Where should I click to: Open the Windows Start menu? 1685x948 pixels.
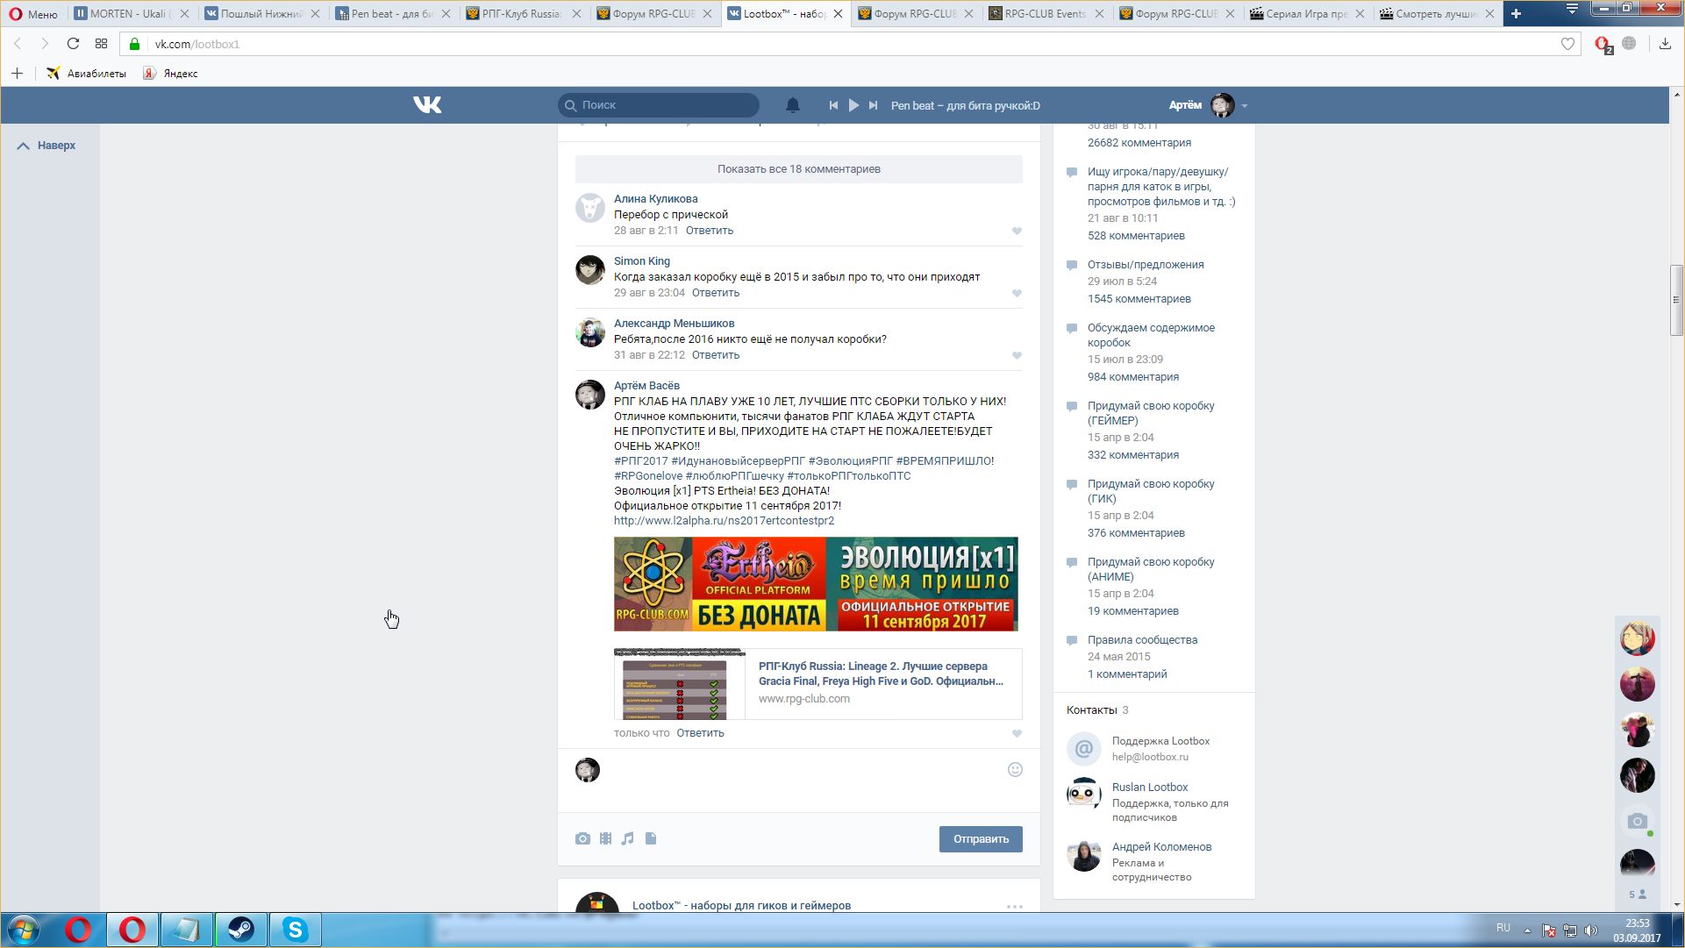[24, 930]
